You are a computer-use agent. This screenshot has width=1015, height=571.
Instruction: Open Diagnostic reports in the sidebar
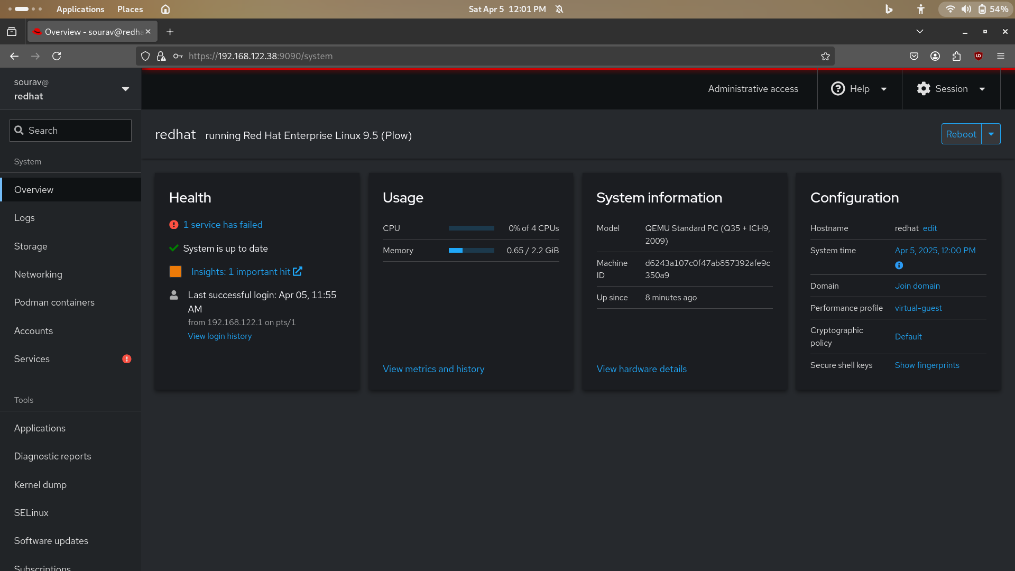[x=71, y=456]
